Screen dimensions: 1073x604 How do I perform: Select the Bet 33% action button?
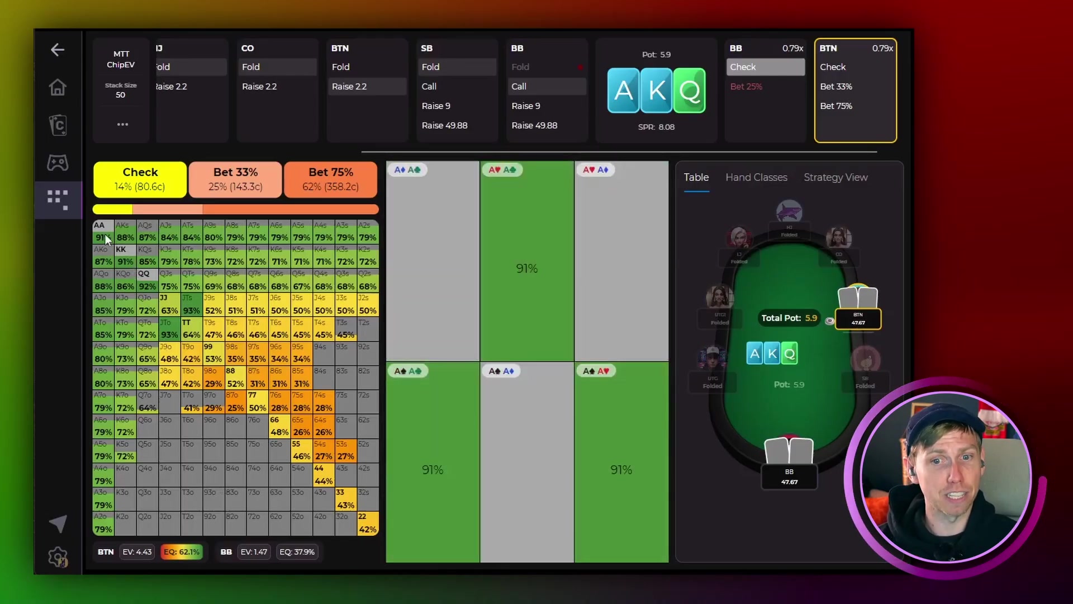(235, 180)
